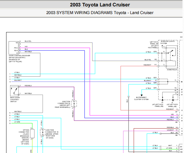The height and width of the screenshot is (153, 184).
Task: Click the Back Door Courtesy Switch symbol
Action: pos(14,91)
